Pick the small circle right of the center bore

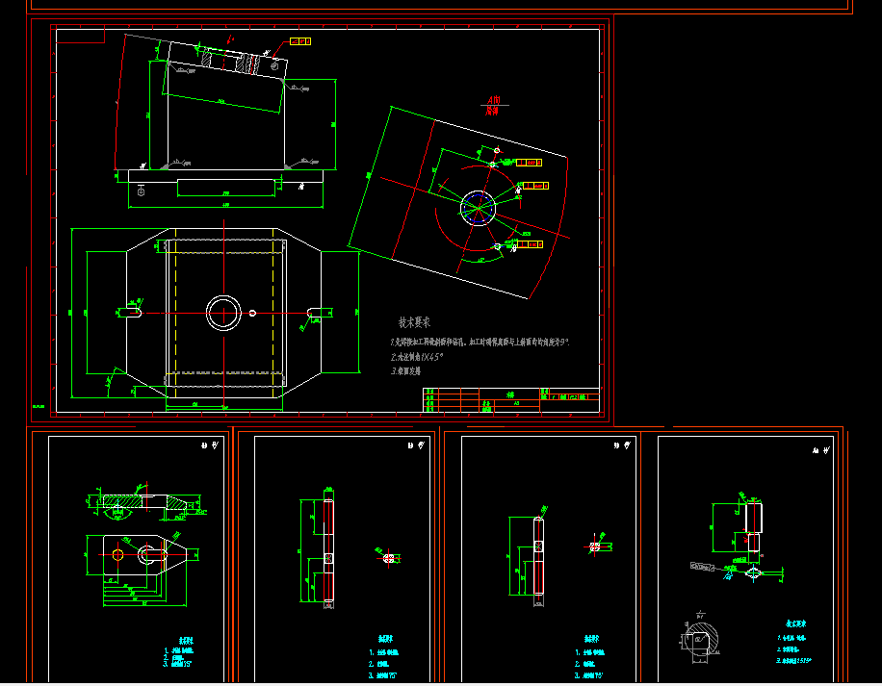pyautogui.click(x=252, y=313)
